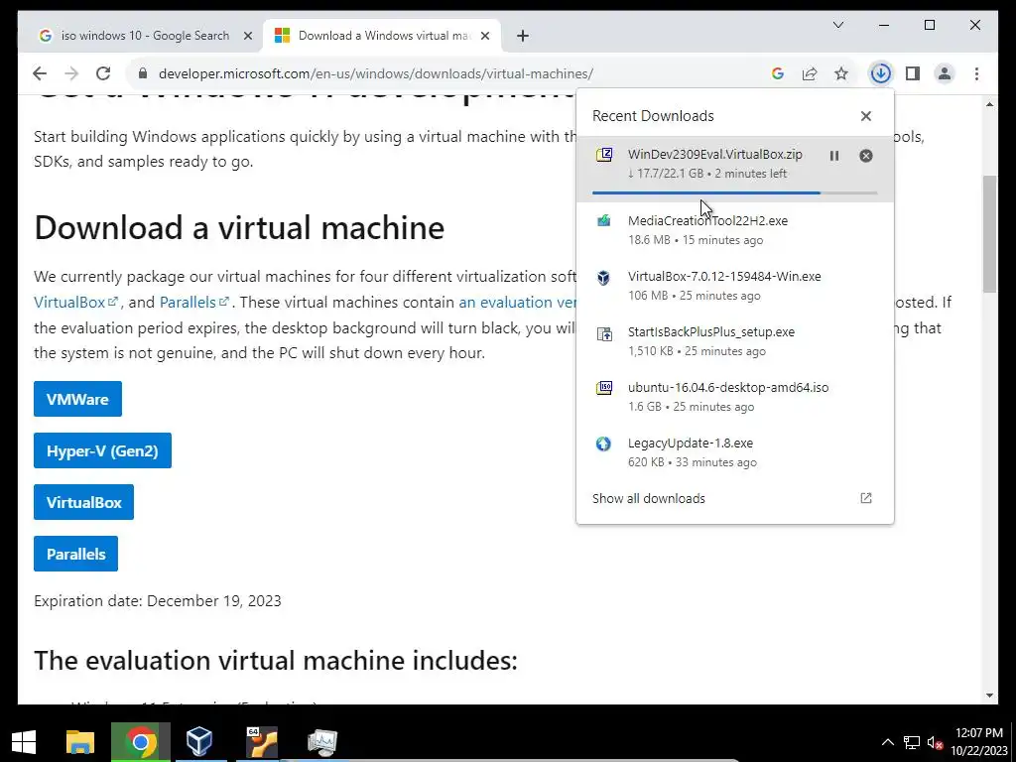
Task: Follow the Parallels link in the paragraph
Action: pyautogui.click(x=193, y=302)
